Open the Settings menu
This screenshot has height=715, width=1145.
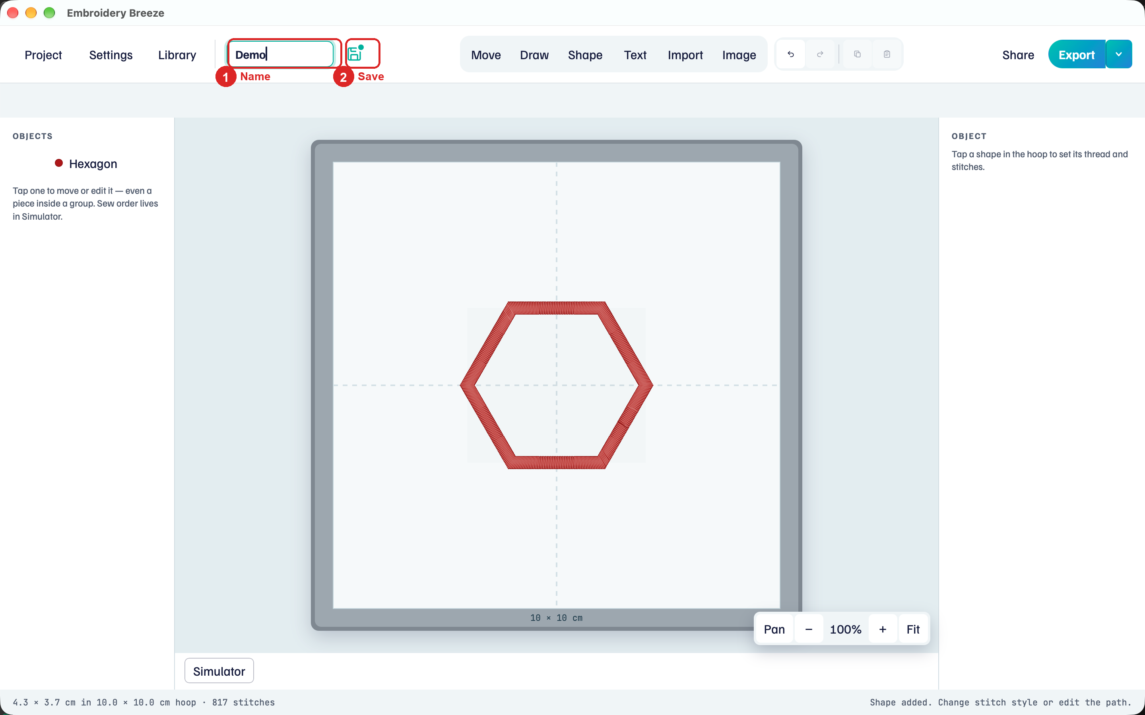pyautogui.click(x=111, y=55)
